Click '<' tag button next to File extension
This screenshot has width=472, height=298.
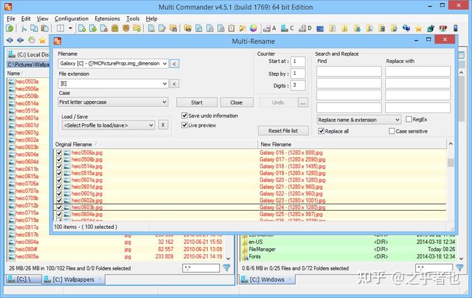click(x=174, y=84)
